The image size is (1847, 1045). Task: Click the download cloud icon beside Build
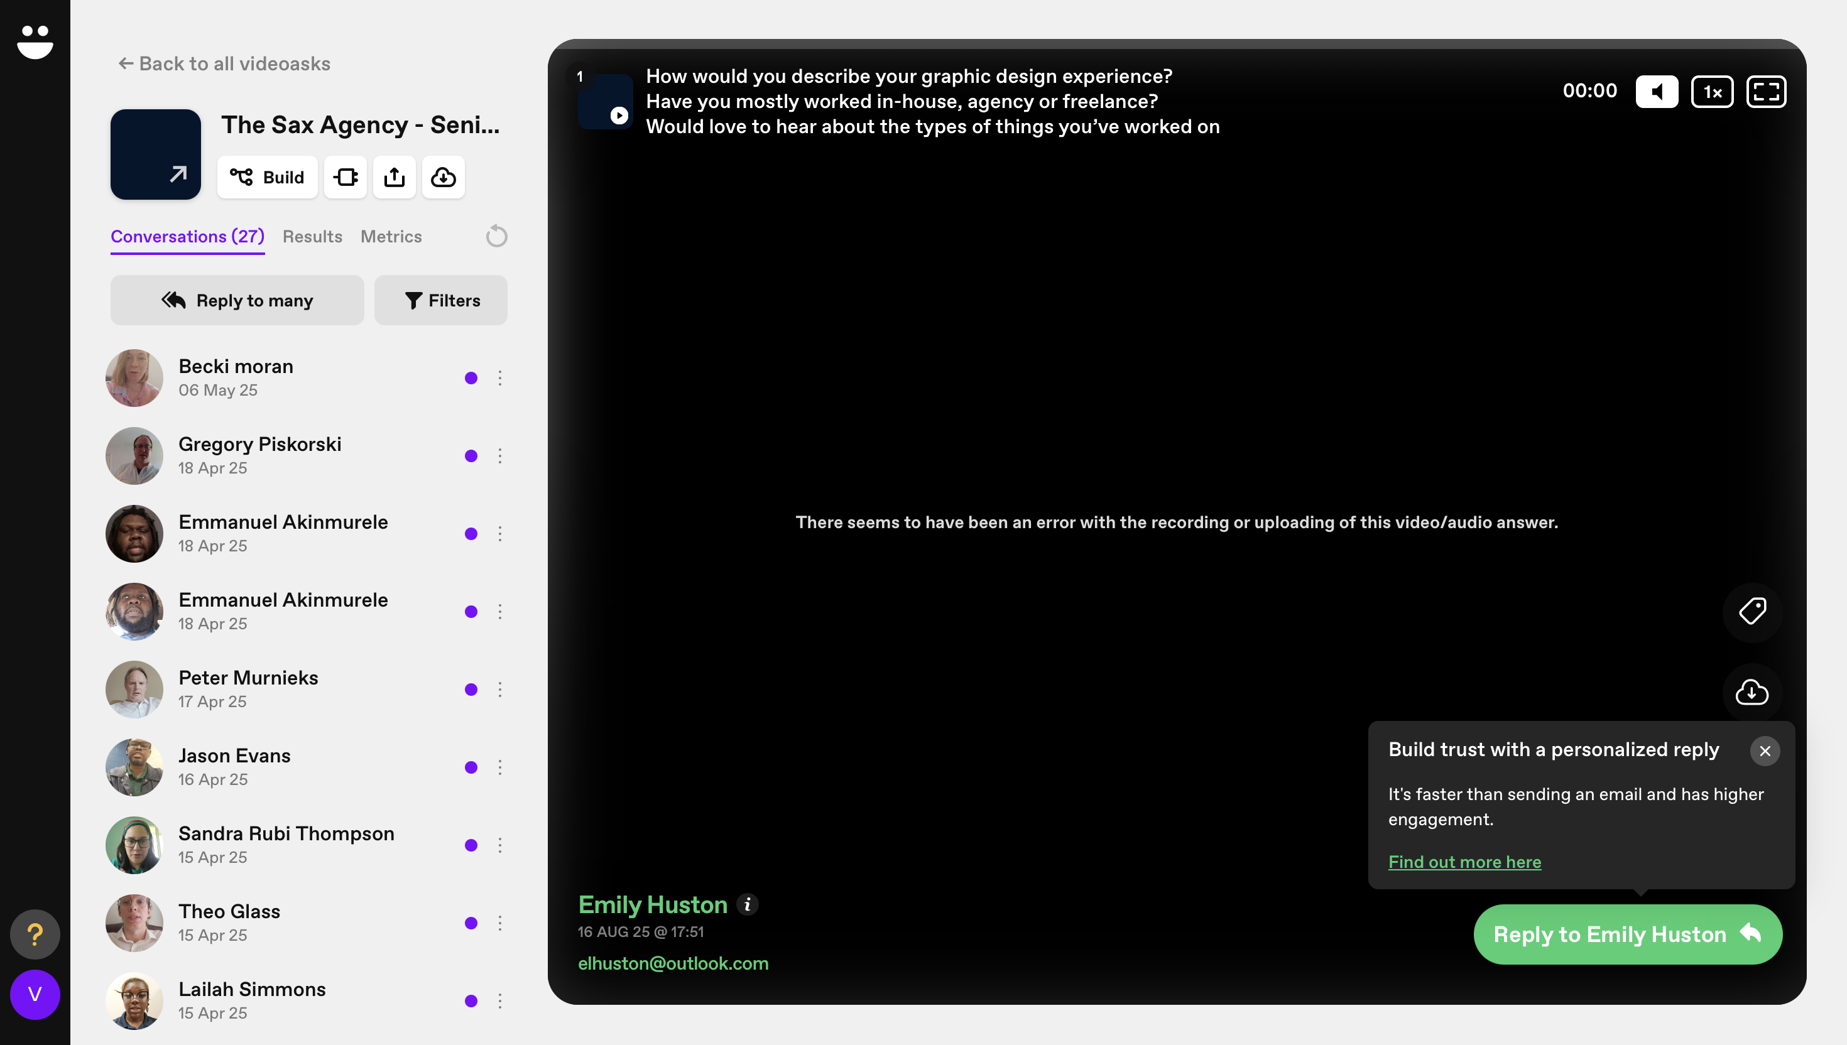443,176
